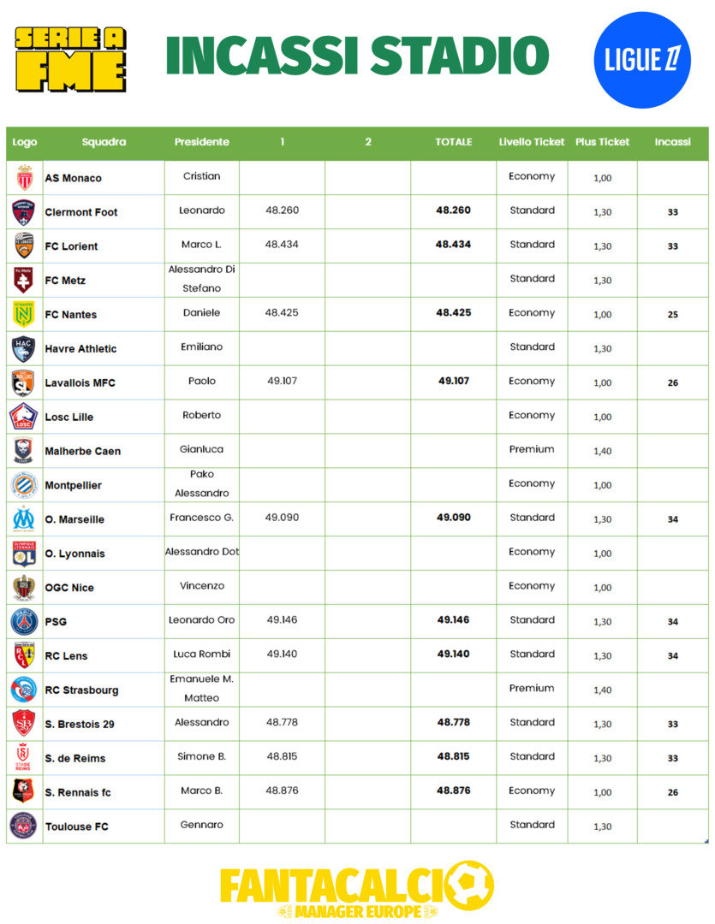This screenshot has width=715, height=924.
Task: Click the Serie A FME logo
Action: pos(71,58)
